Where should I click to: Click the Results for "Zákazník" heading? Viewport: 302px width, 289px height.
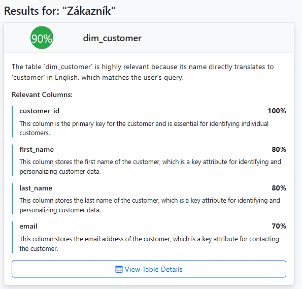(x=60, y=11)
